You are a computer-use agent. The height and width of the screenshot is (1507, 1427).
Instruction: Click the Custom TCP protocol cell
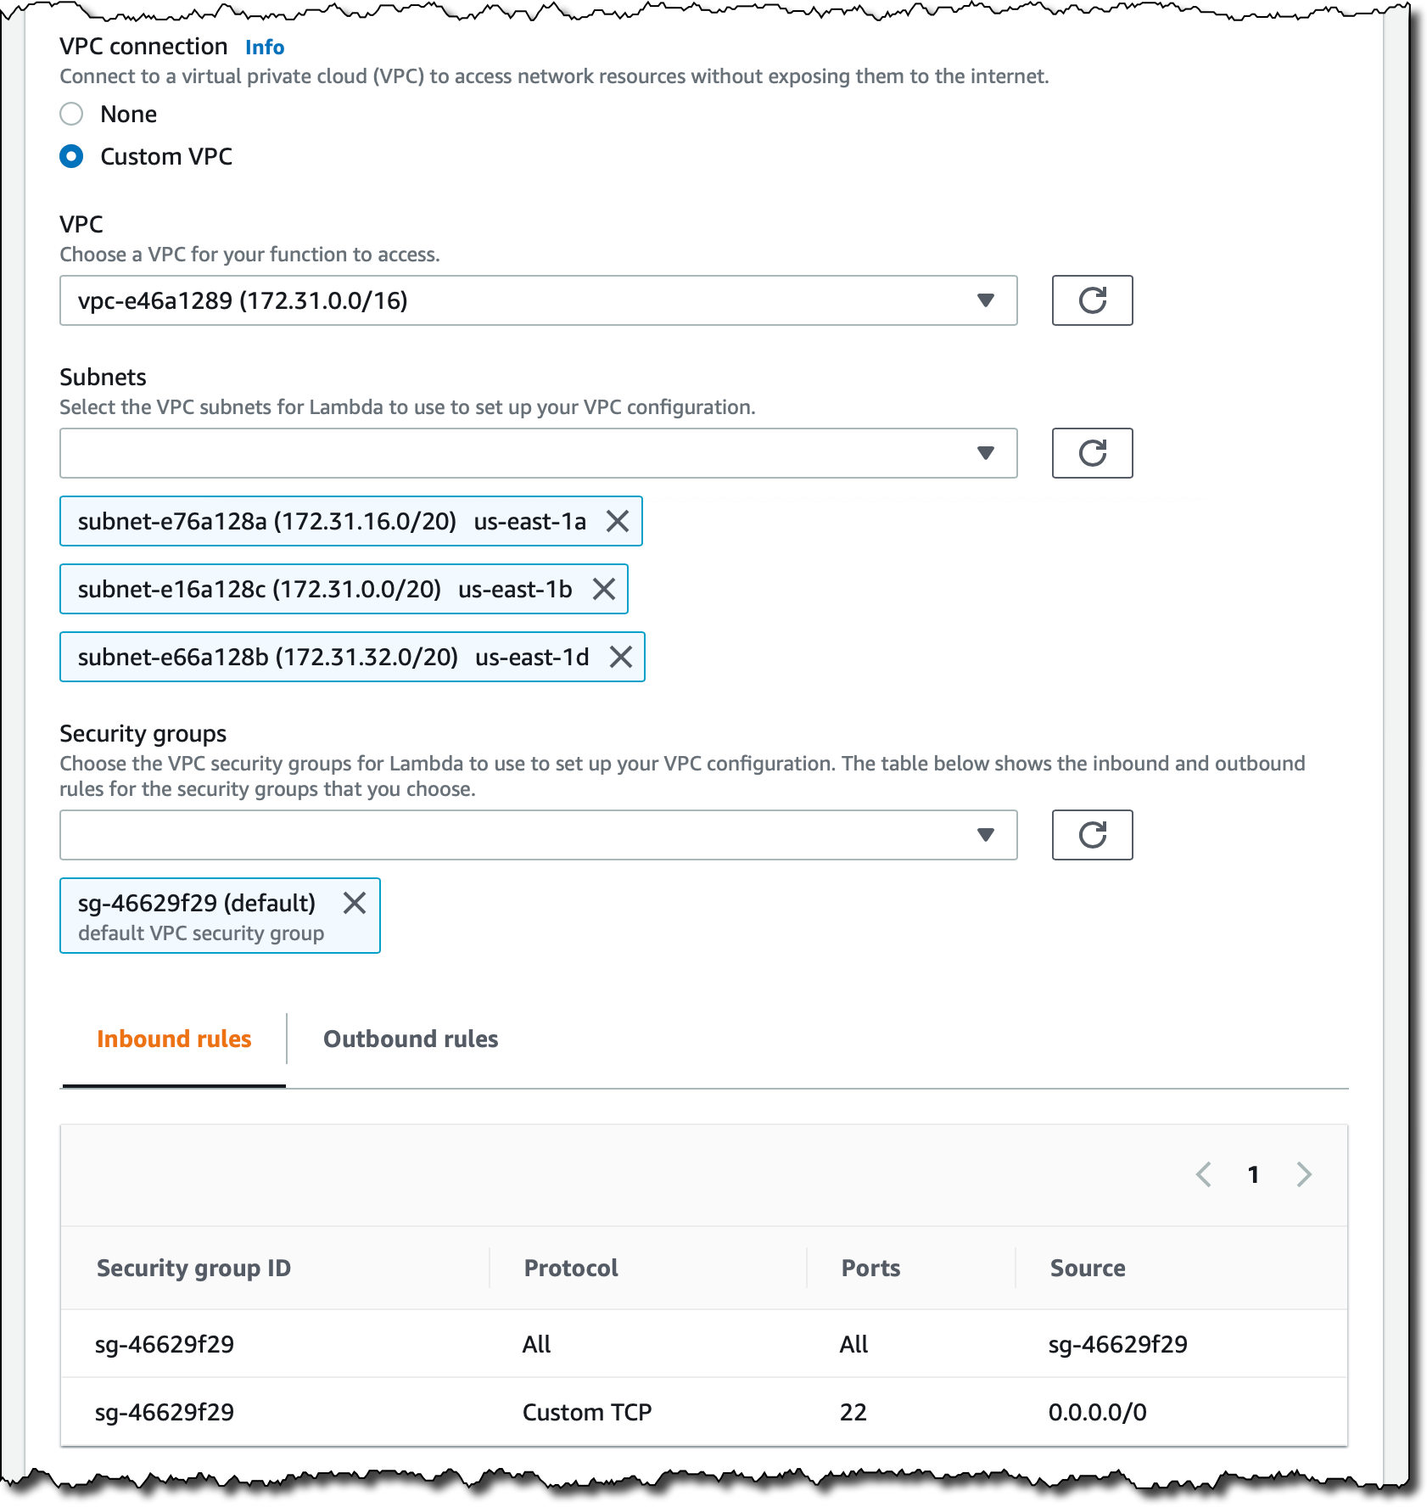(587, 1412)
